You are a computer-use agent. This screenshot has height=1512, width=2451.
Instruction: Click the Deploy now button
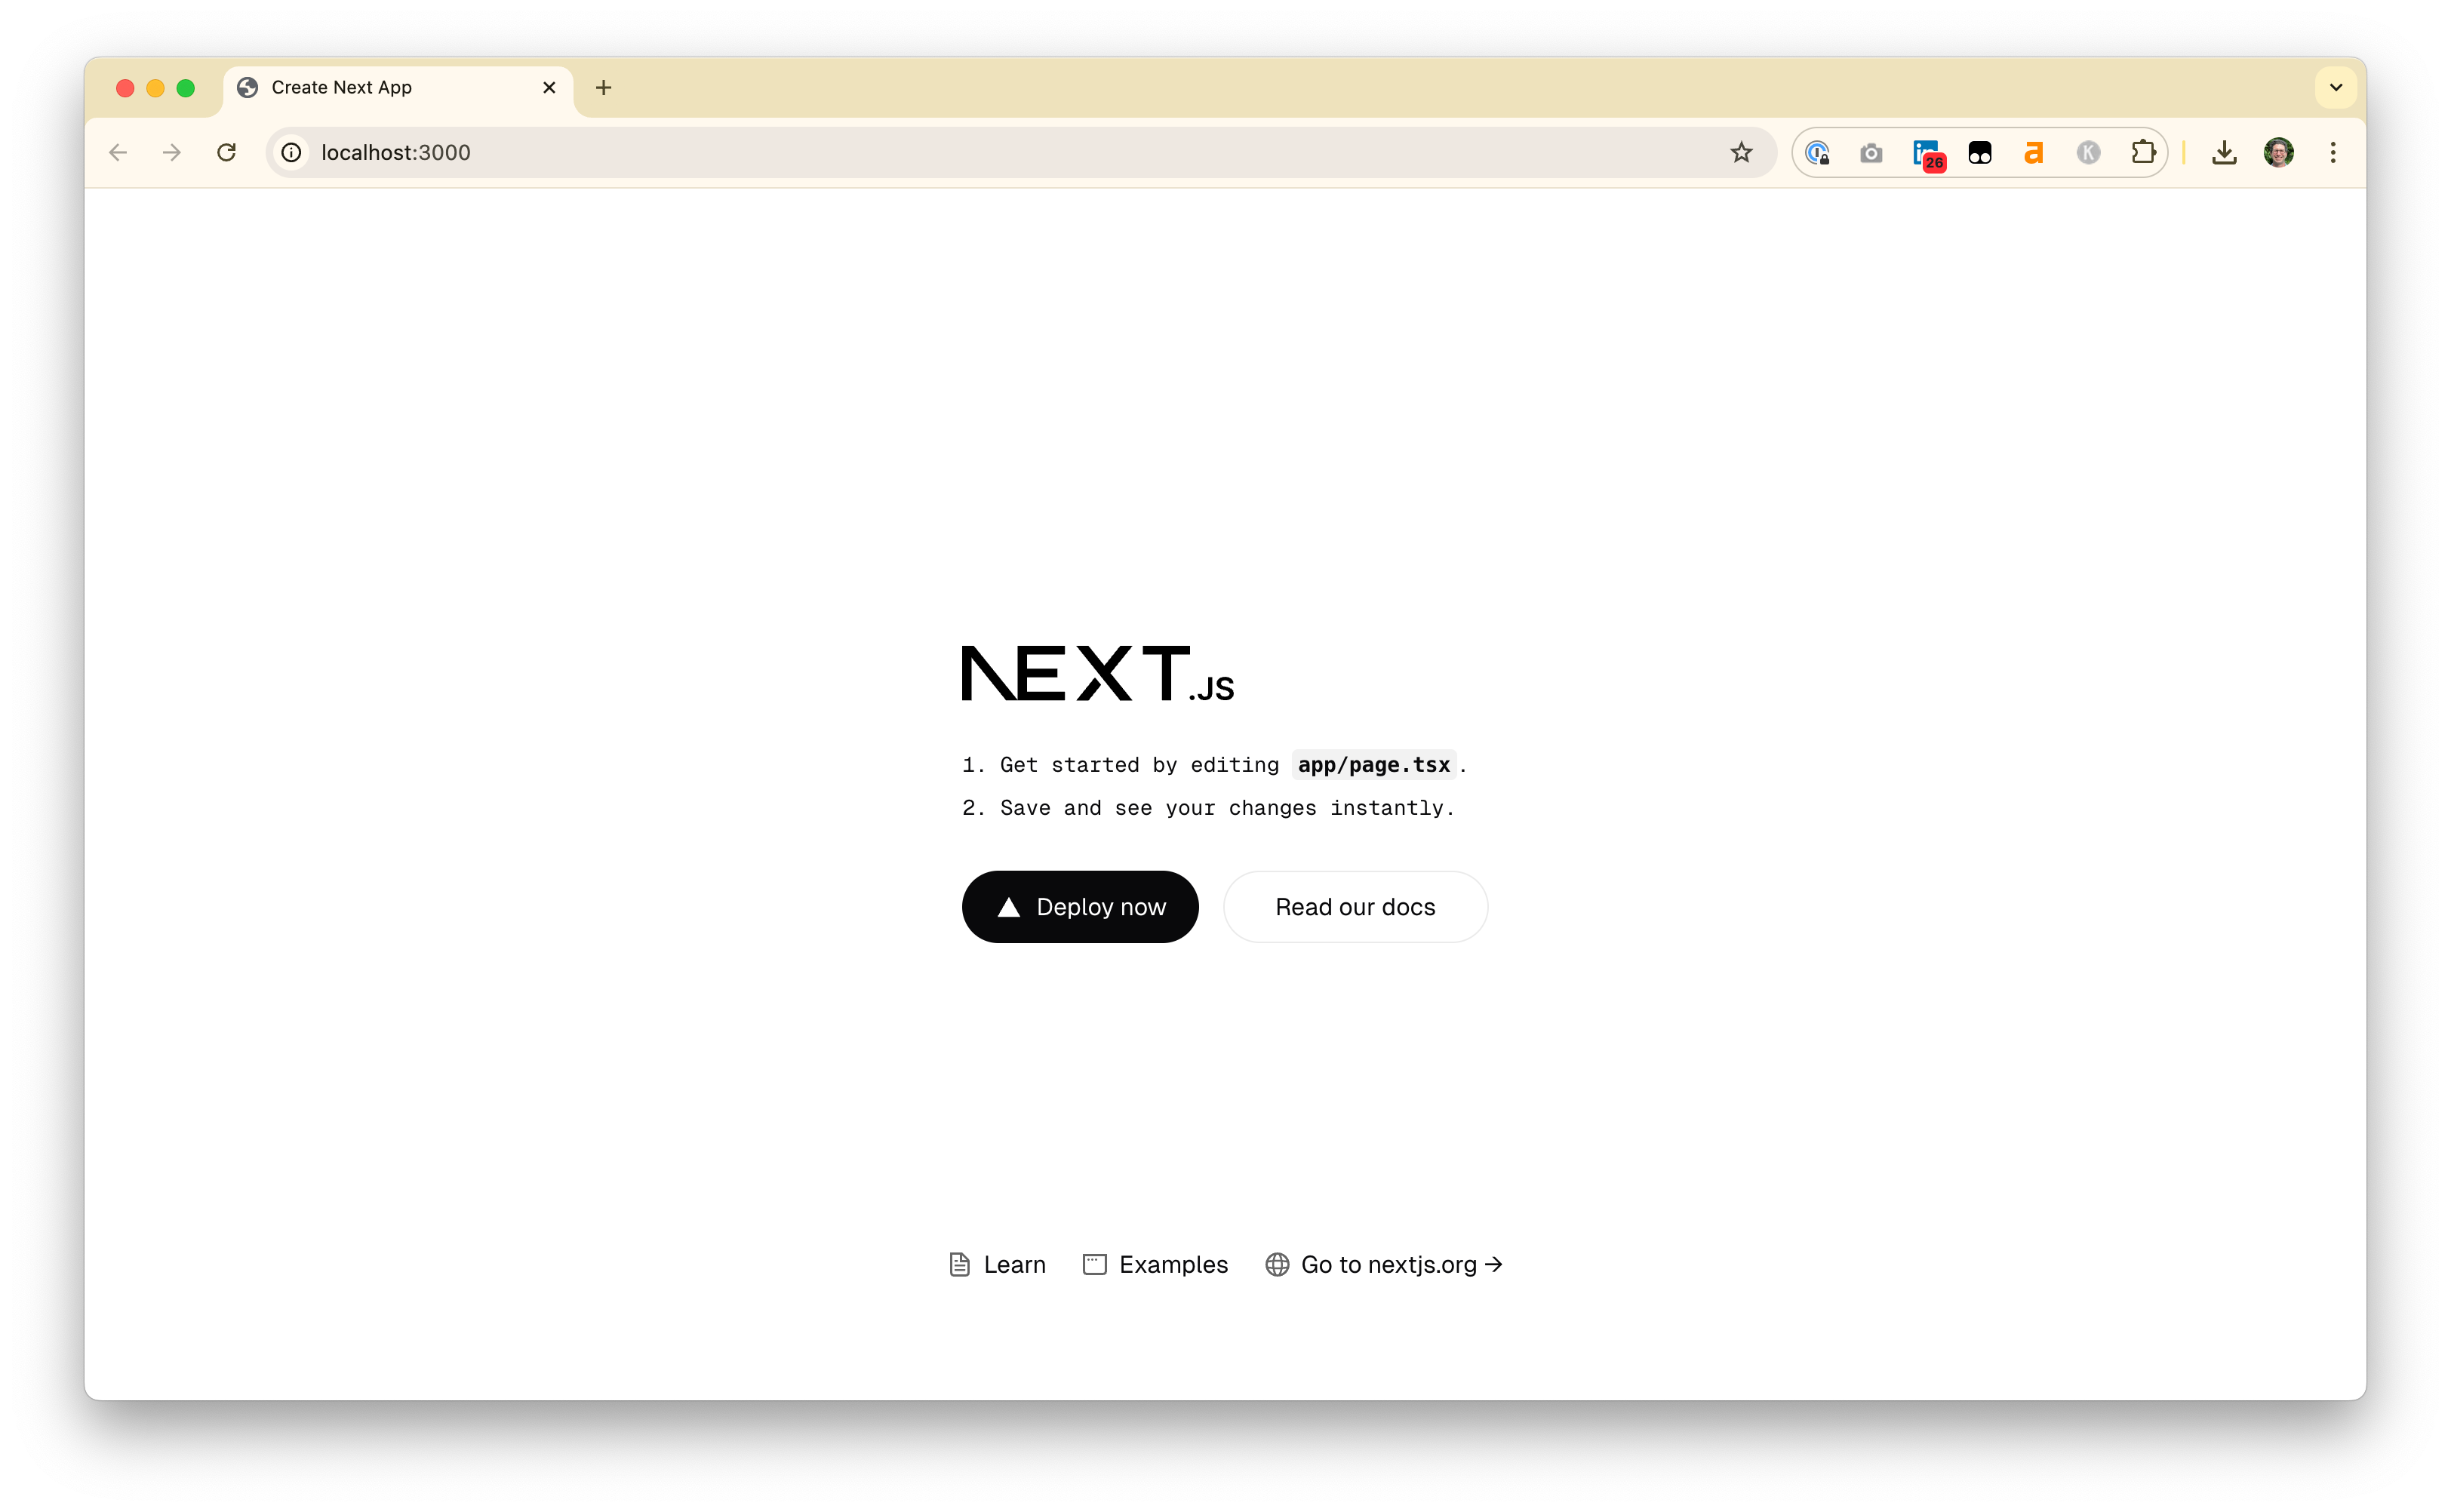[1078, 906]
